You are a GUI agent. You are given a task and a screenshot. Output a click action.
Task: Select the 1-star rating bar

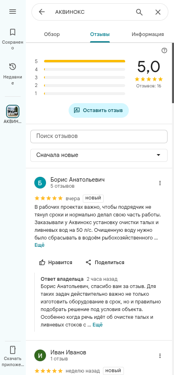pos(84,93)
